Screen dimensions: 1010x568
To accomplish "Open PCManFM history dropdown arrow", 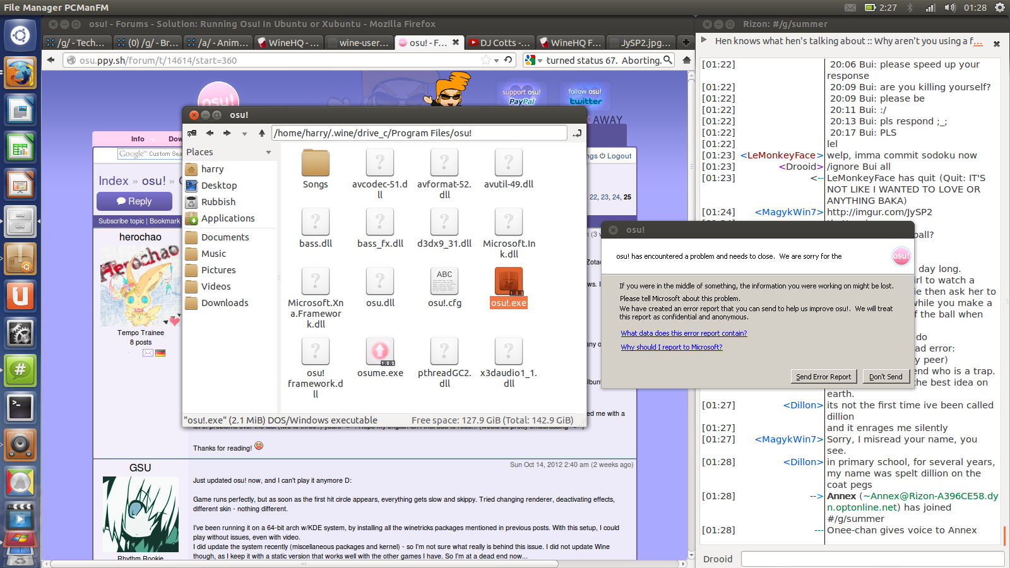I will coord(244,133).
